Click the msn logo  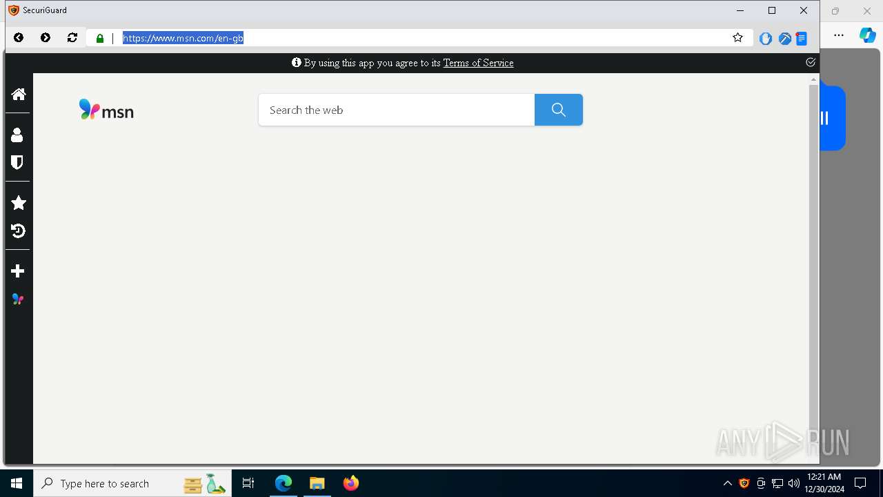click(x=106, y=110)
